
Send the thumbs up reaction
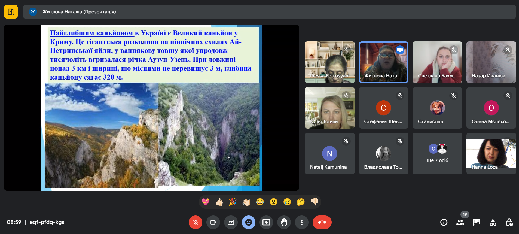point(219,202)
